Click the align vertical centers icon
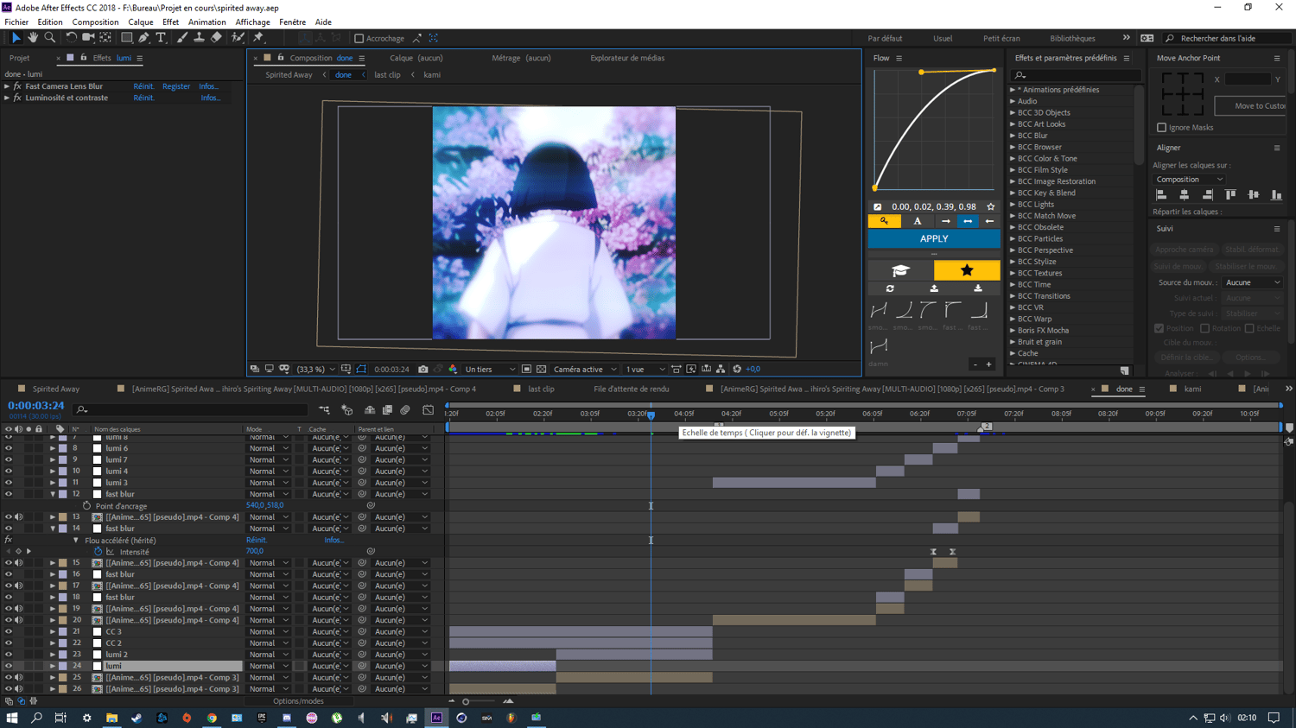This screenshot has width=1296, height=728. coord(1254,195)
